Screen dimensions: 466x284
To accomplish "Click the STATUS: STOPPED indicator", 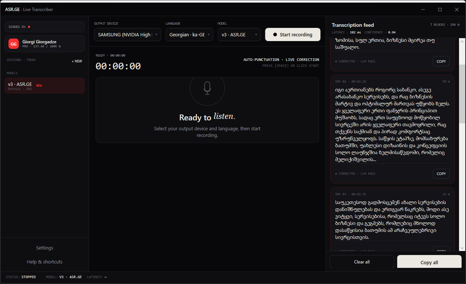I will pos(21,277).
